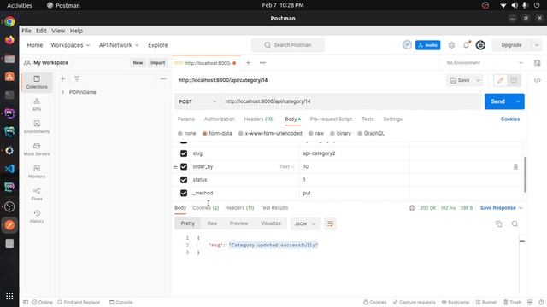Viewport: 547px width, 307px height.
Task: Click the comment icon beside the pencil
Action: [x=514, y=80]
